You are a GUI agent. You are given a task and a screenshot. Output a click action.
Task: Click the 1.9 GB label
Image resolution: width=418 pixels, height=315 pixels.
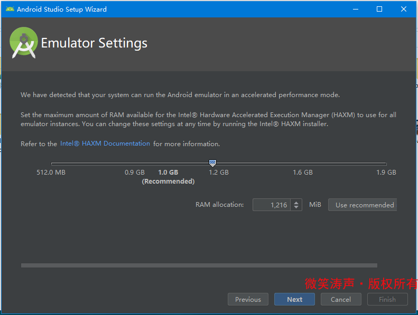click(386, 173)
